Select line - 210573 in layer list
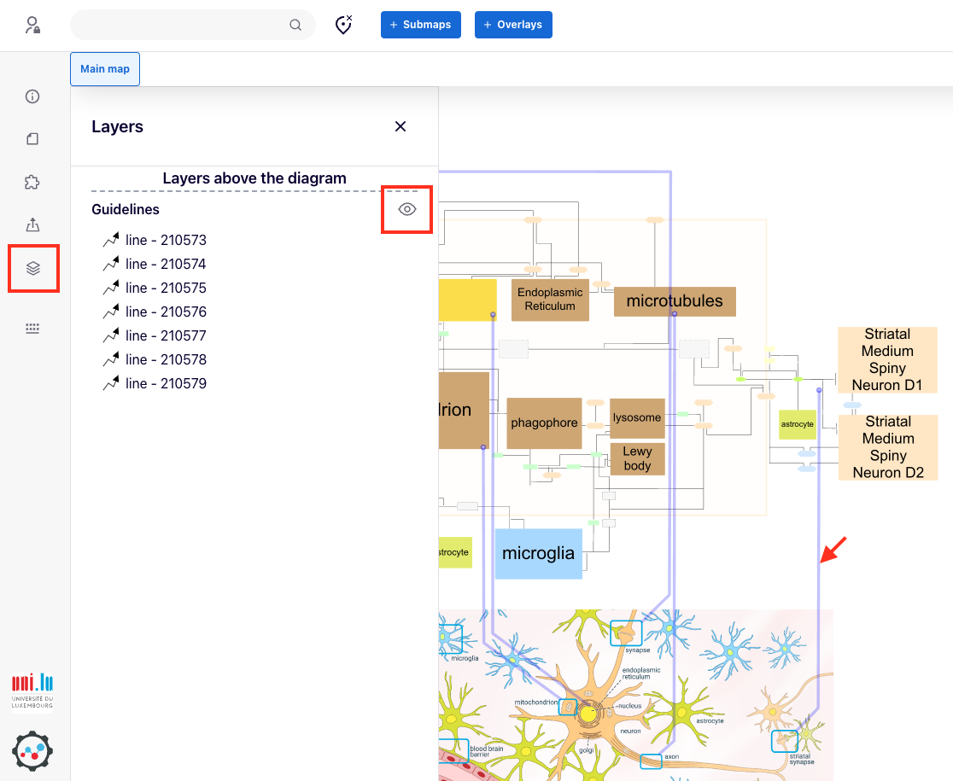953x781 pixels. point(165,241)
